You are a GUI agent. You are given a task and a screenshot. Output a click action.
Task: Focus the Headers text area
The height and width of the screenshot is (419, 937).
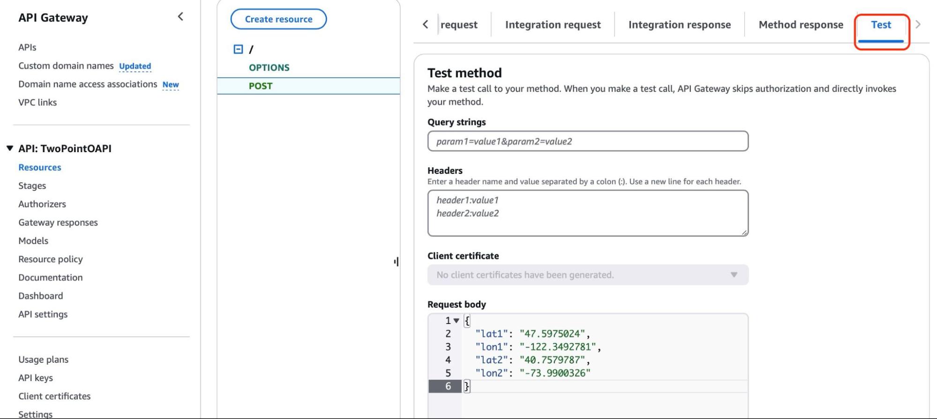[588, 213]
